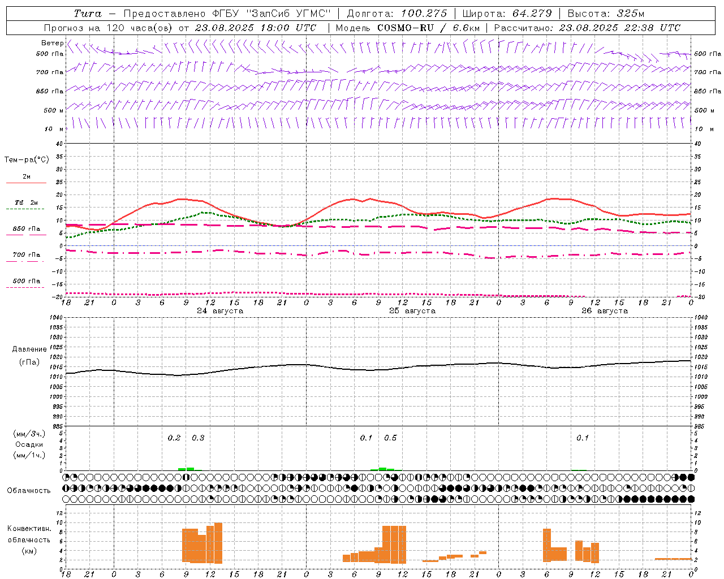The image size is (724, 579).
Task: Click the "(мм/1ч.)" precipitation unit label
Action: click(29, 455)
